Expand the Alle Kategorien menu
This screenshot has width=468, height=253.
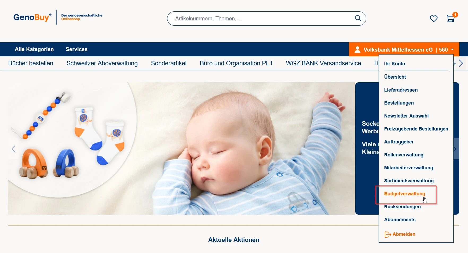tap(34, 49)
